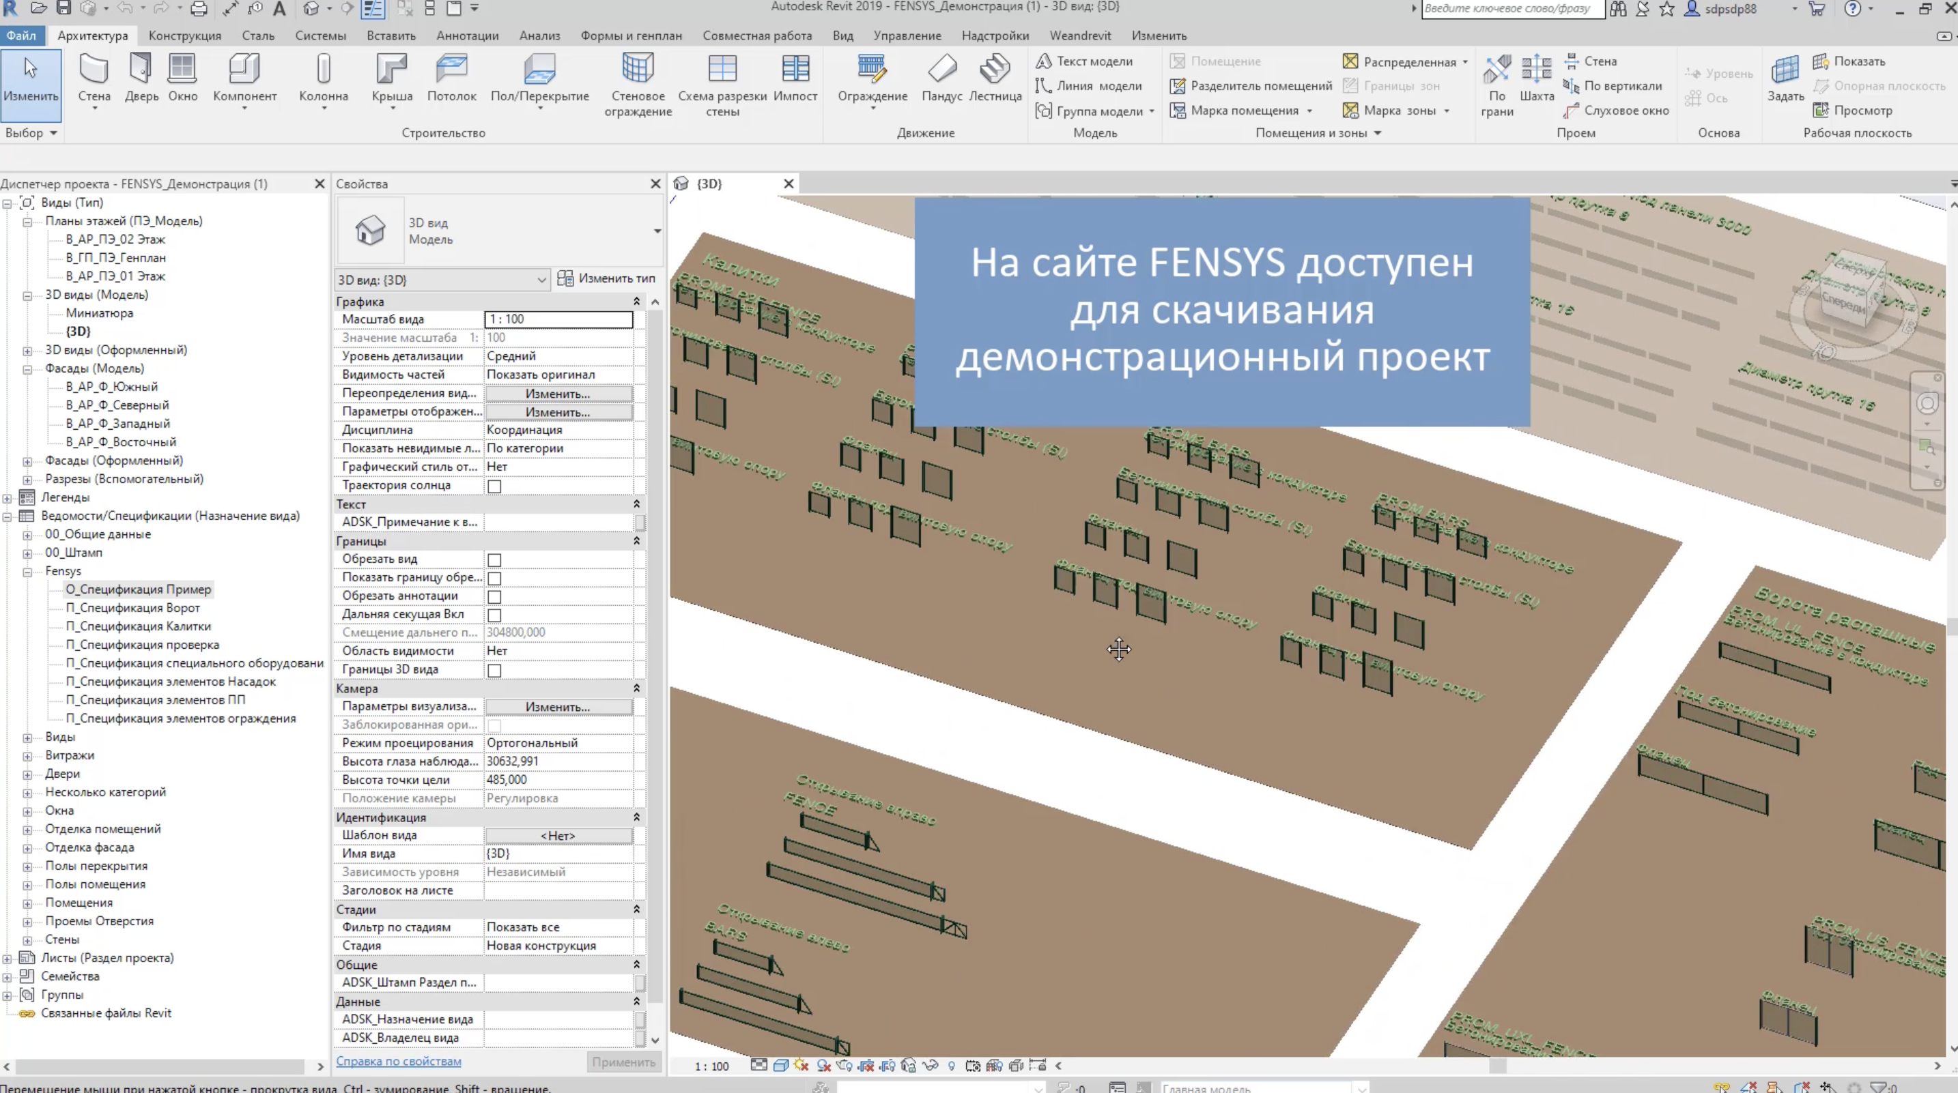
Task: Click the keyword search field in title bar
Action: pos(1513,9)
